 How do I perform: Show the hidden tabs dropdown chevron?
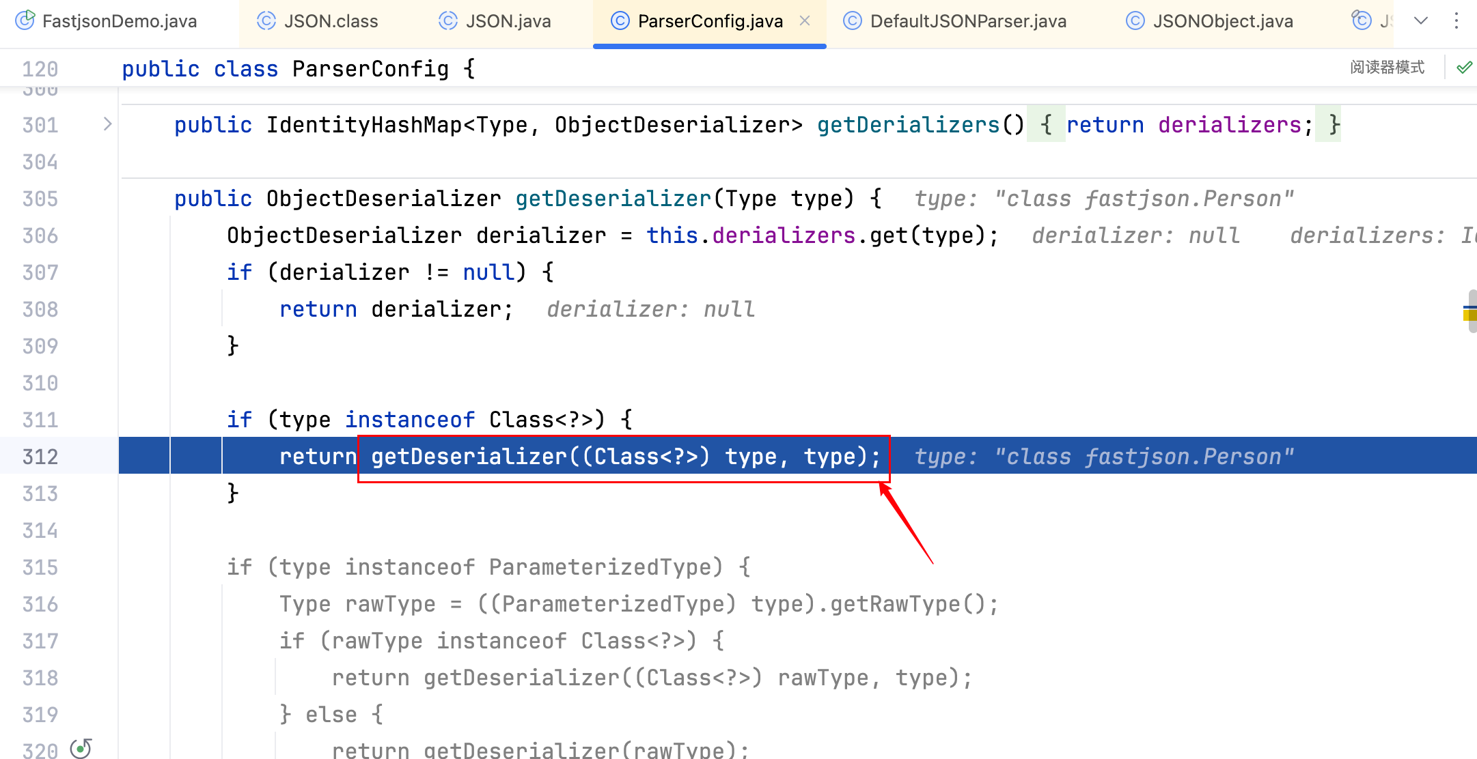pos(1421,21)
